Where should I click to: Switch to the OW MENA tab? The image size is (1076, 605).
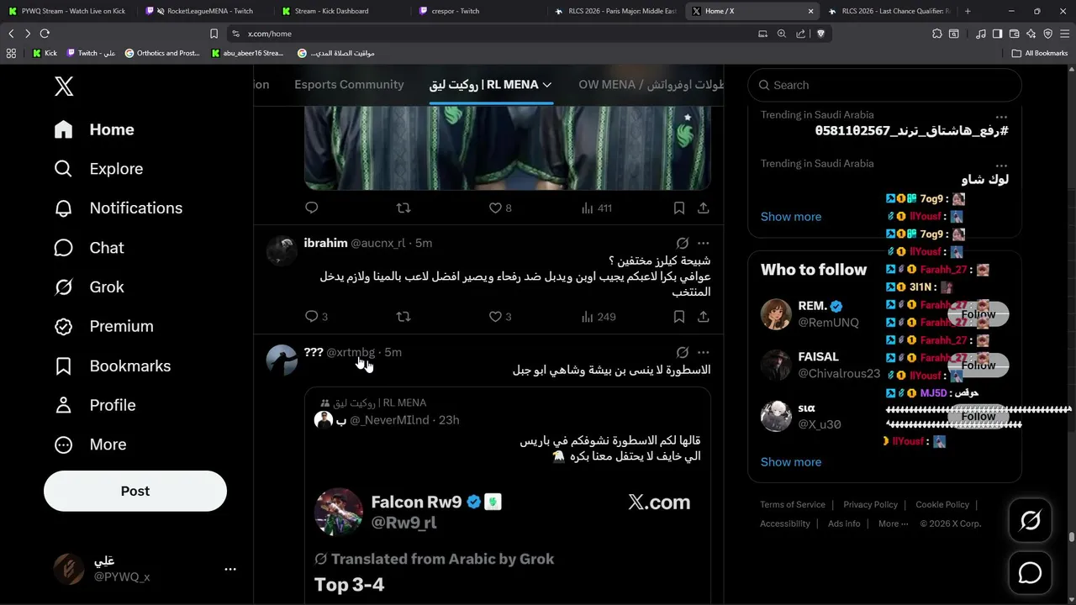(x=651, y=85)
